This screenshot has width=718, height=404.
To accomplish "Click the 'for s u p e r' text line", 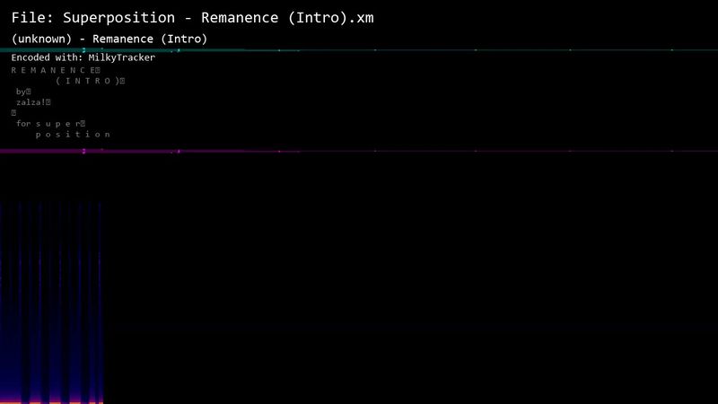I will [50, 124].
